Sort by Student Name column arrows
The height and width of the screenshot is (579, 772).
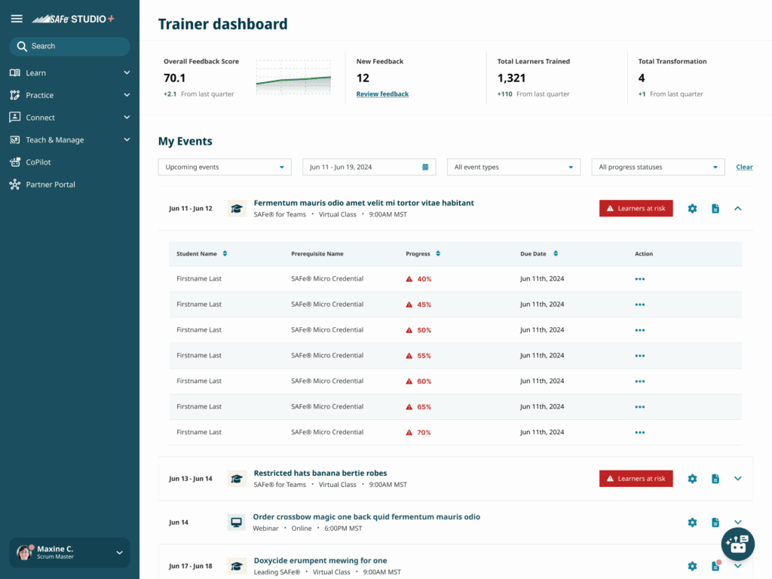click(x=225, y=254)
